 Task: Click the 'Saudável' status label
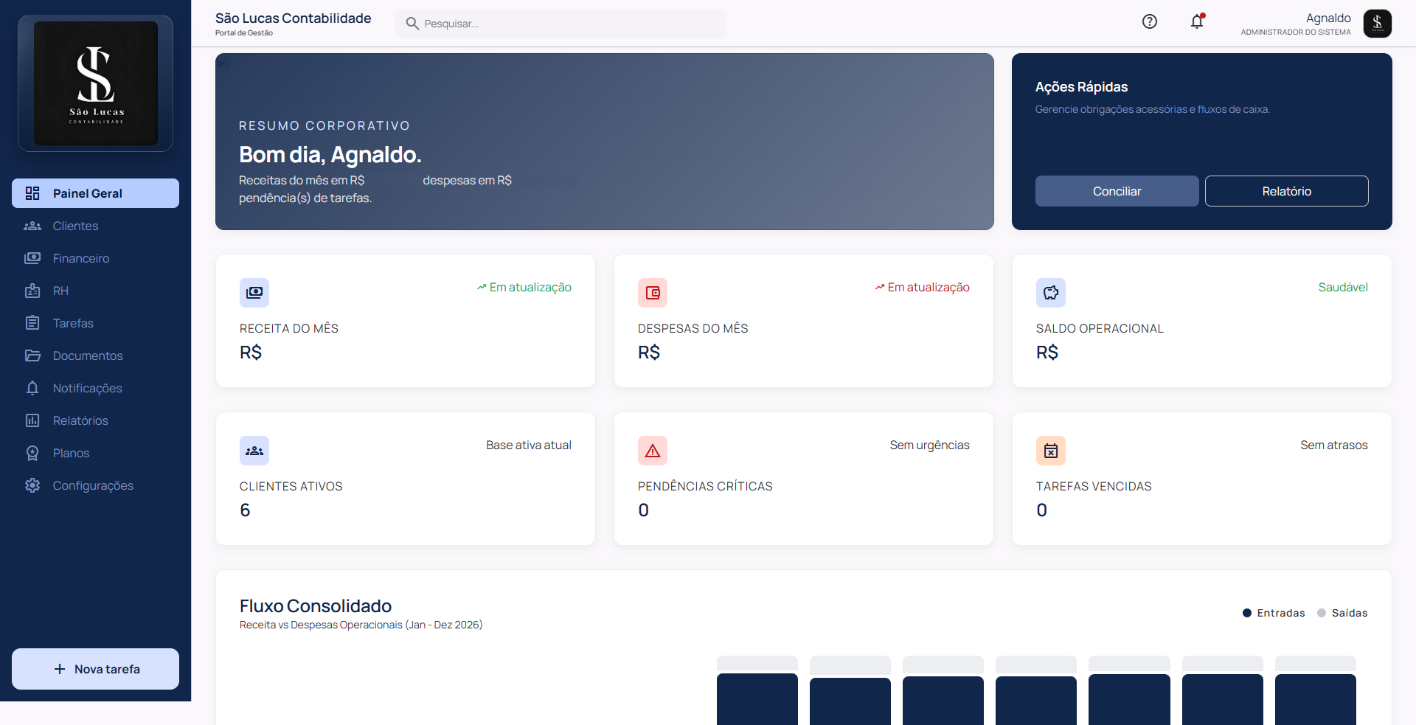pyautogui.click(x=1343, y=287)
